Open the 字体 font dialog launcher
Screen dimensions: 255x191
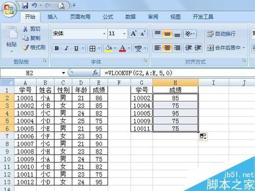coord(145,61)
